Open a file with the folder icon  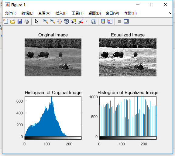[x=13, y=21]
